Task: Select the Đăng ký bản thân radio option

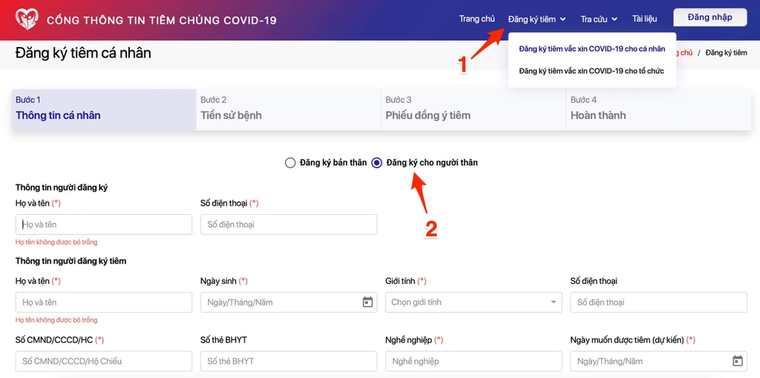Action: pos(290,162)
